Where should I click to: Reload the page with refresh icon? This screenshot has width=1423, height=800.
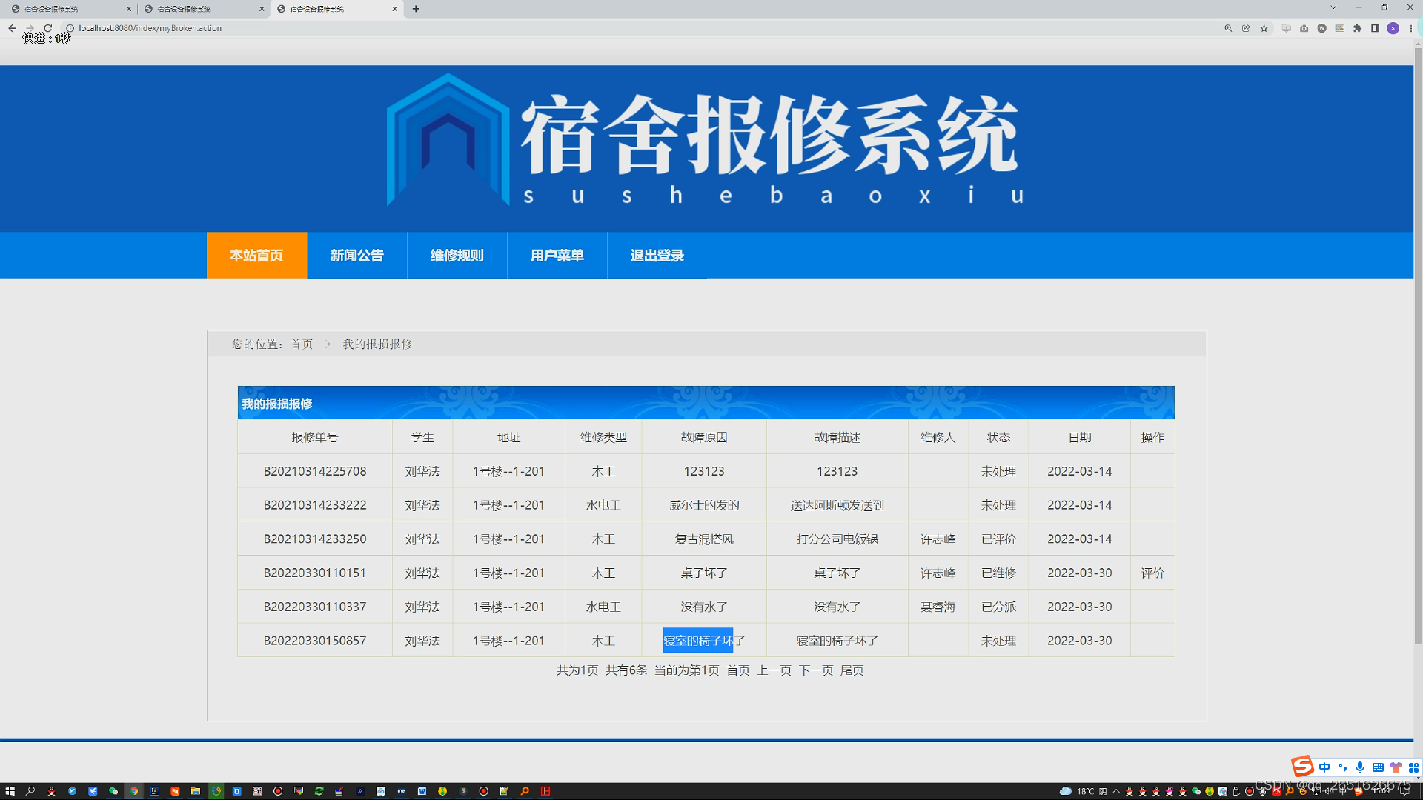(x=47, y=28)
